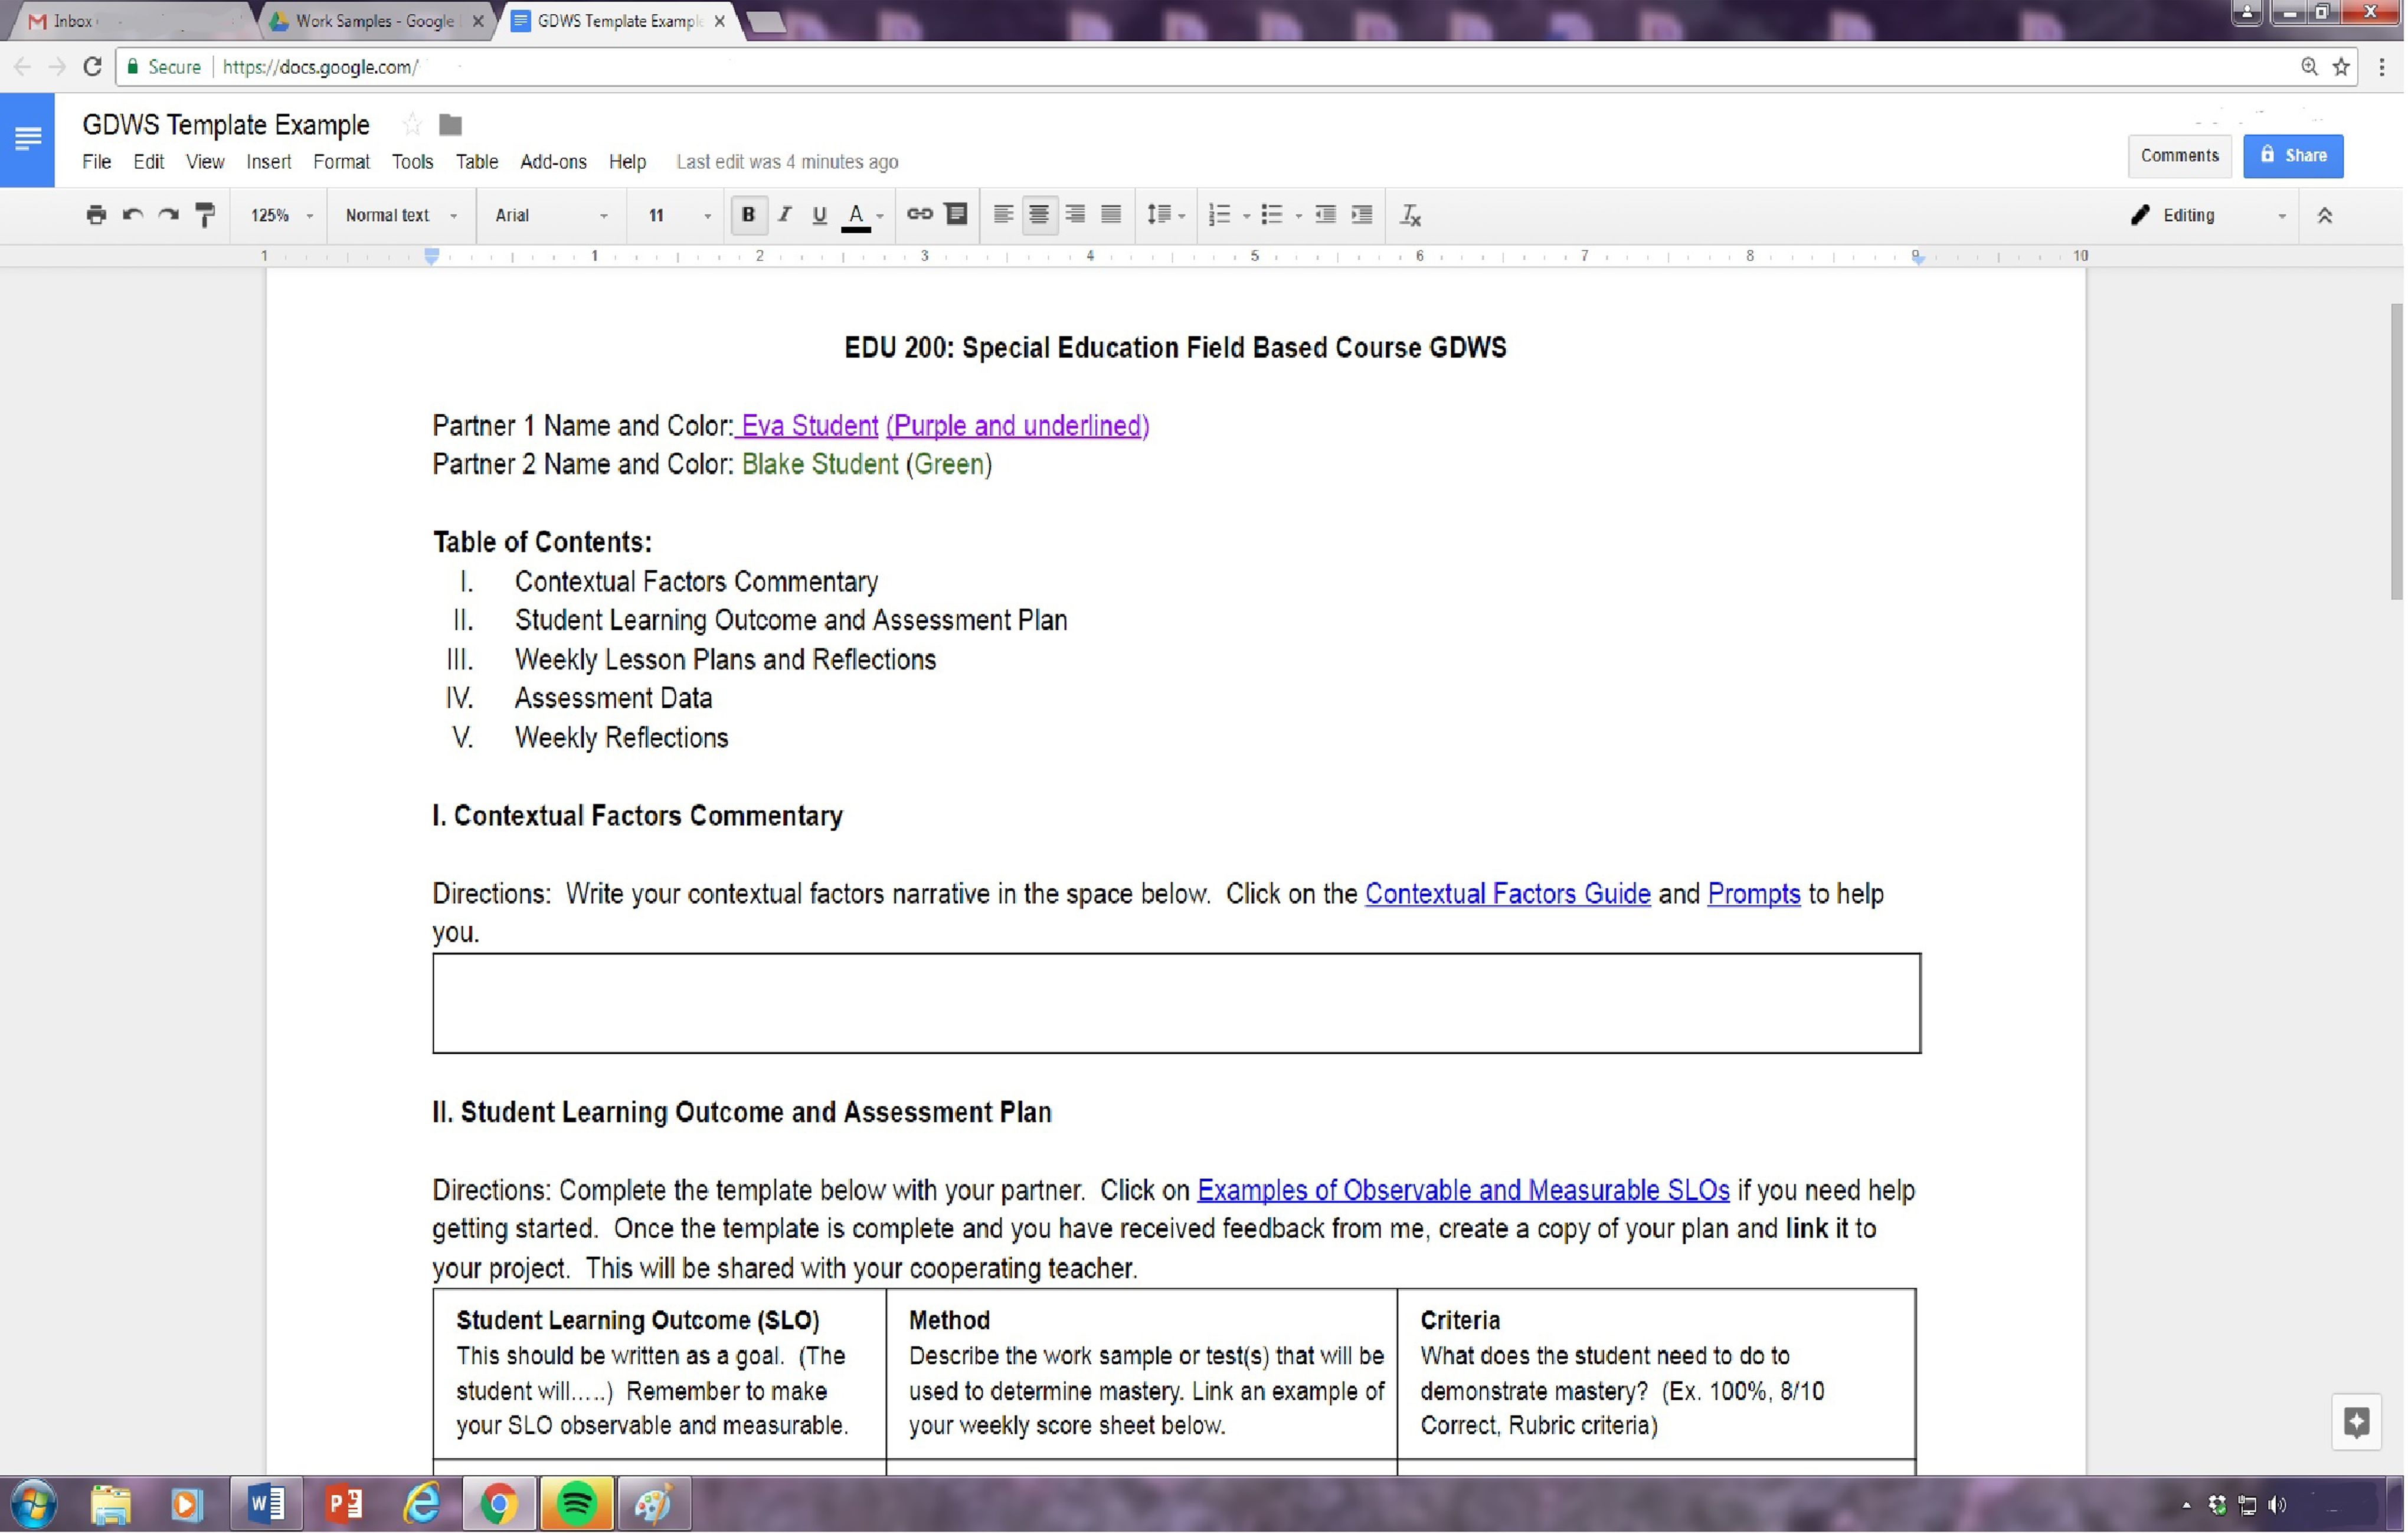Click the document vertical scrollbar

coord(2396,452)
